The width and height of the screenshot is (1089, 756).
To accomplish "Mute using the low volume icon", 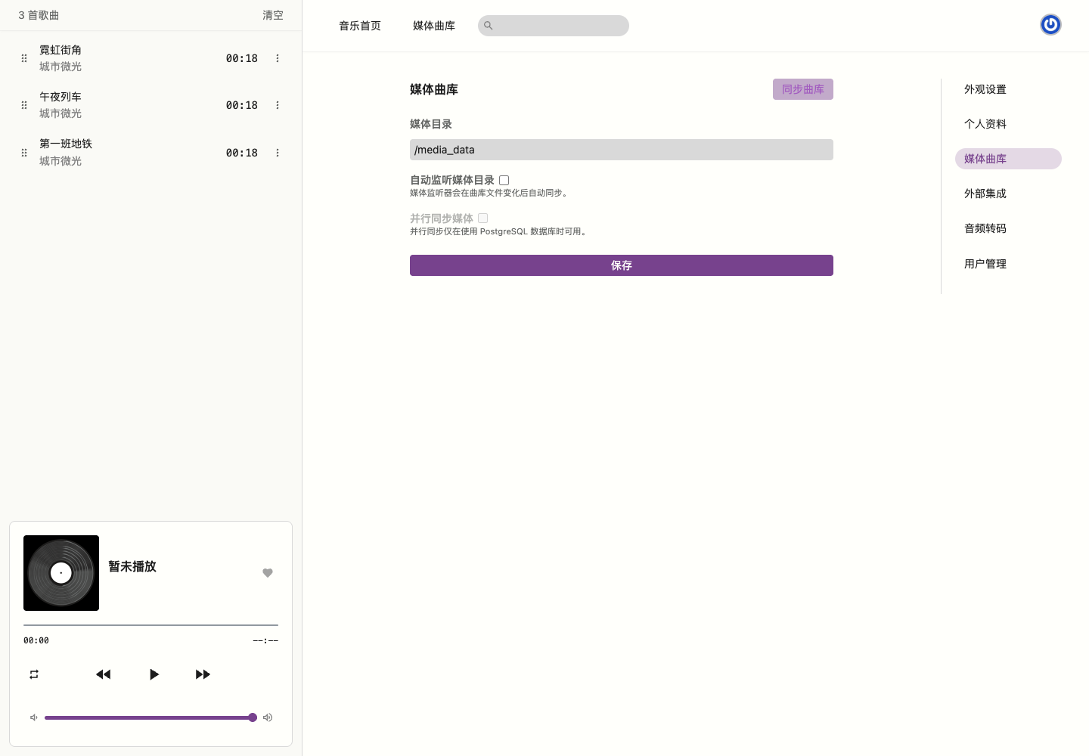I will [x=34, y=717].
